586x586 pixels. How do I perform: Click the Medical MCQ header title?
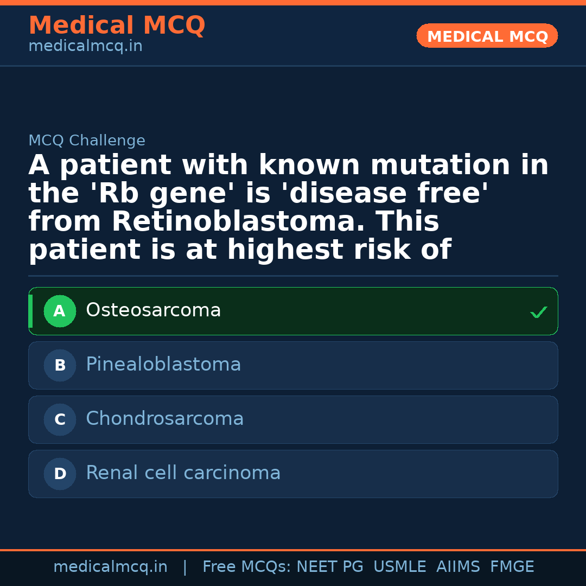117,26
